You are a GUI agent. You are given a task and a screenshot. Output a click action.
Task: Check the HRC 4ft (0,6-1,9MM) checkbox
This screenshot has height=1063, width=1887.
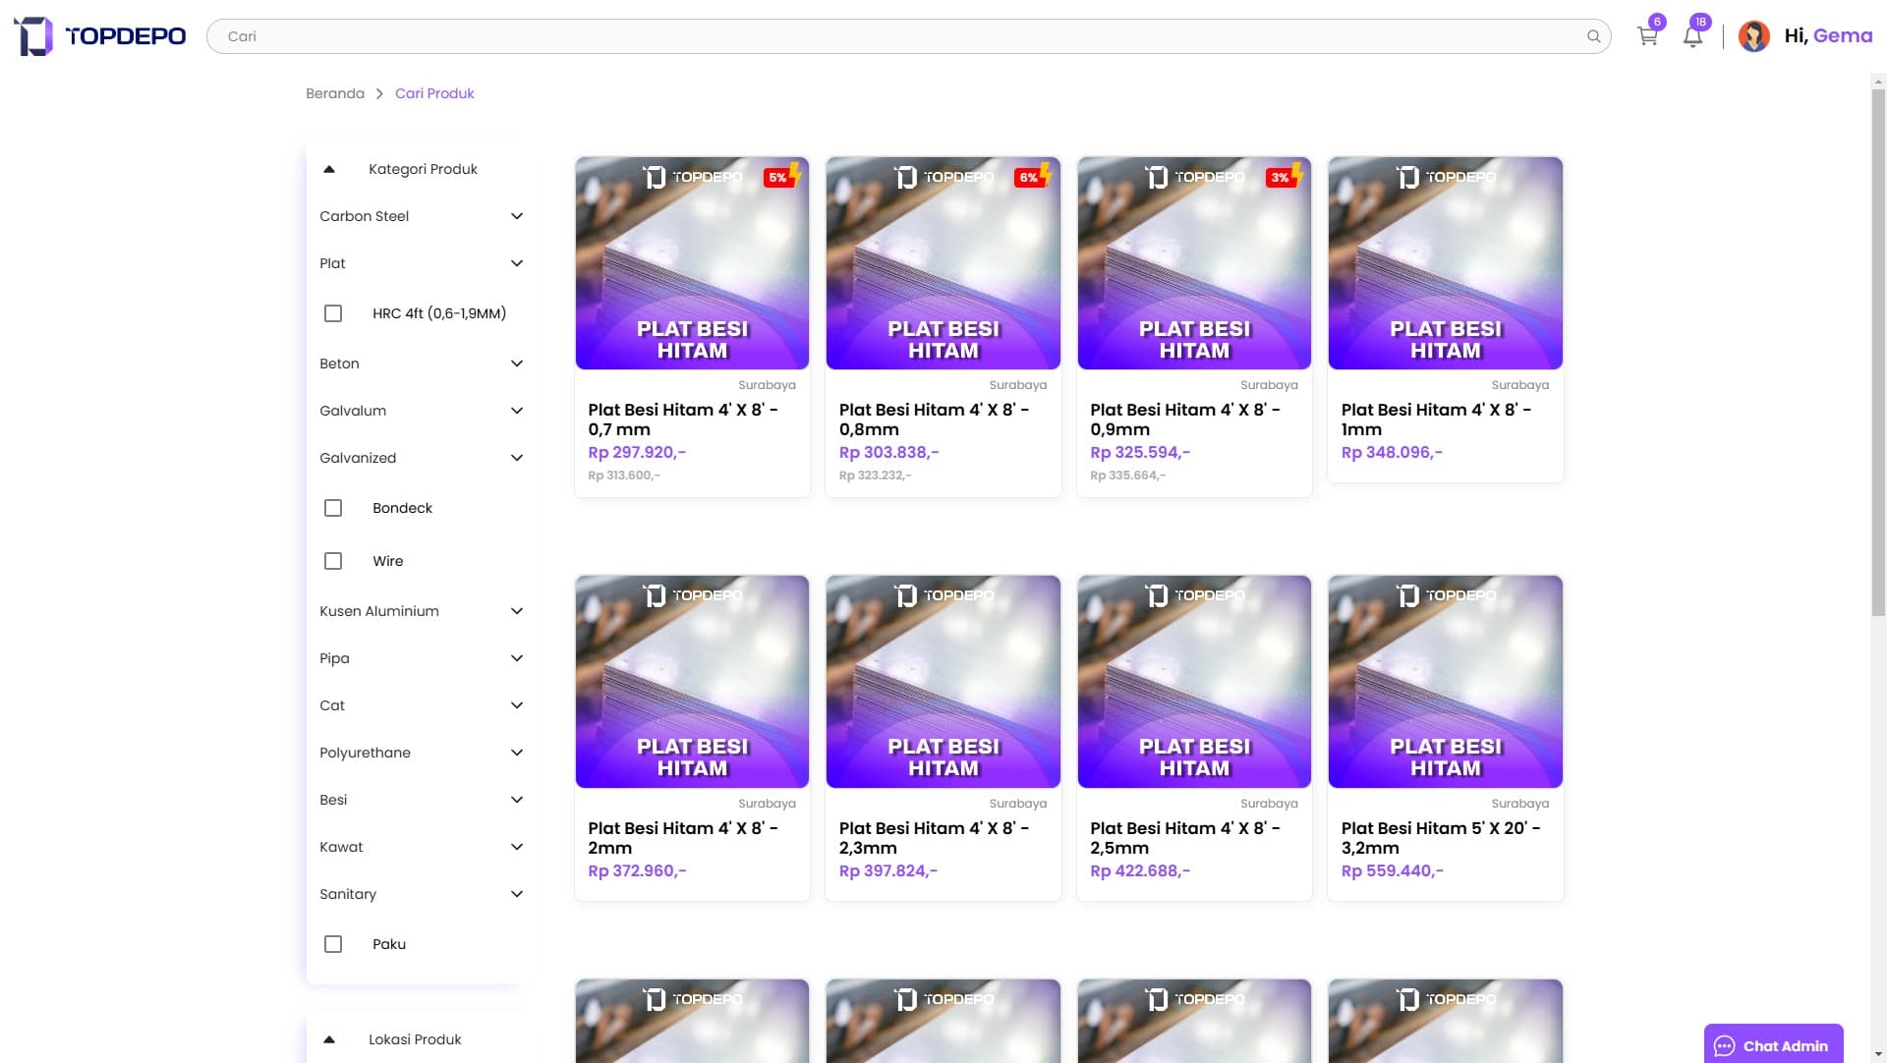click(333, 313)
